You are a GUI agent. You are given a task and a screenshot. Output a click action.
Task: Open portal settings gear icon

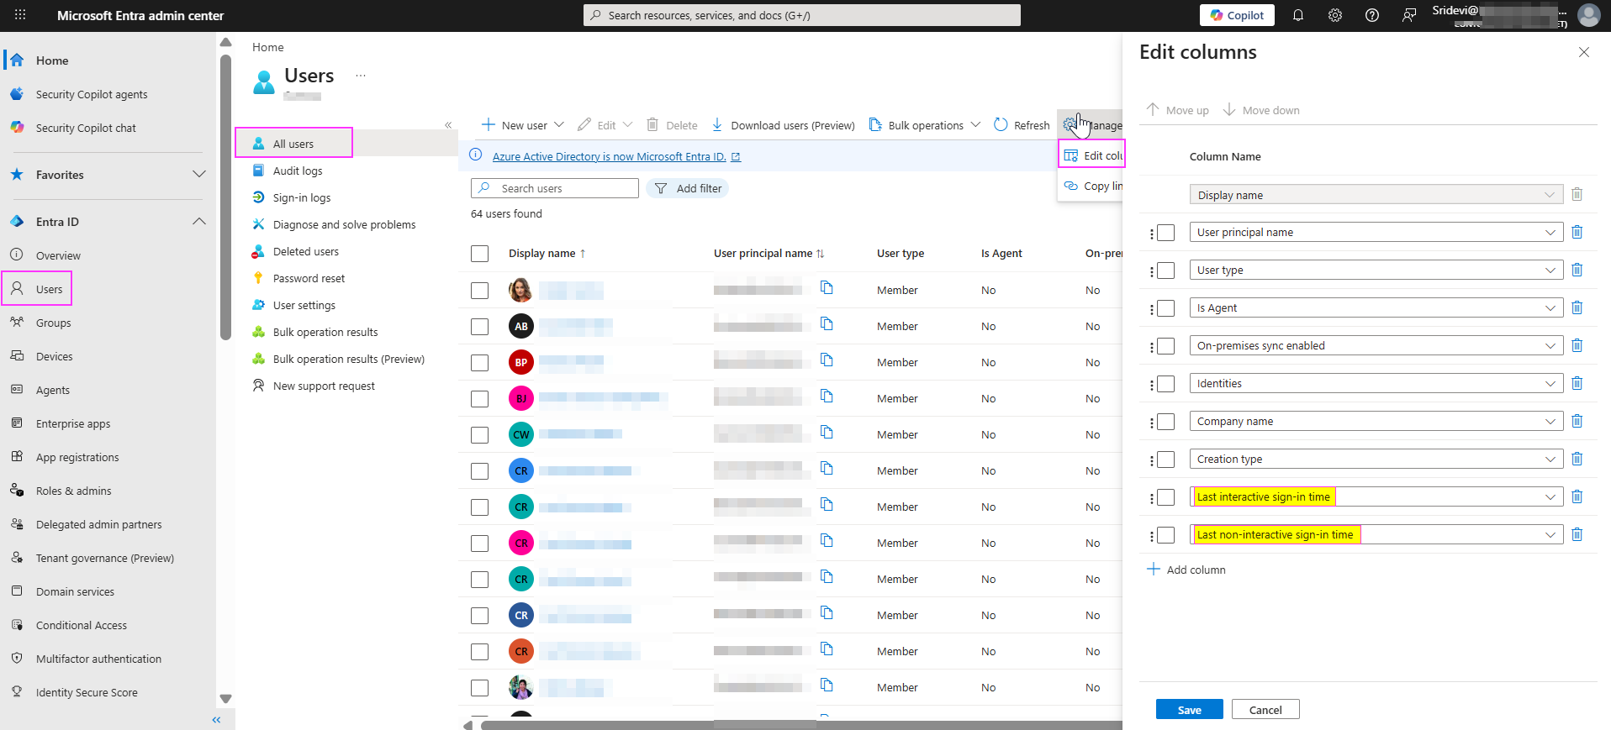pos(1335,15)
